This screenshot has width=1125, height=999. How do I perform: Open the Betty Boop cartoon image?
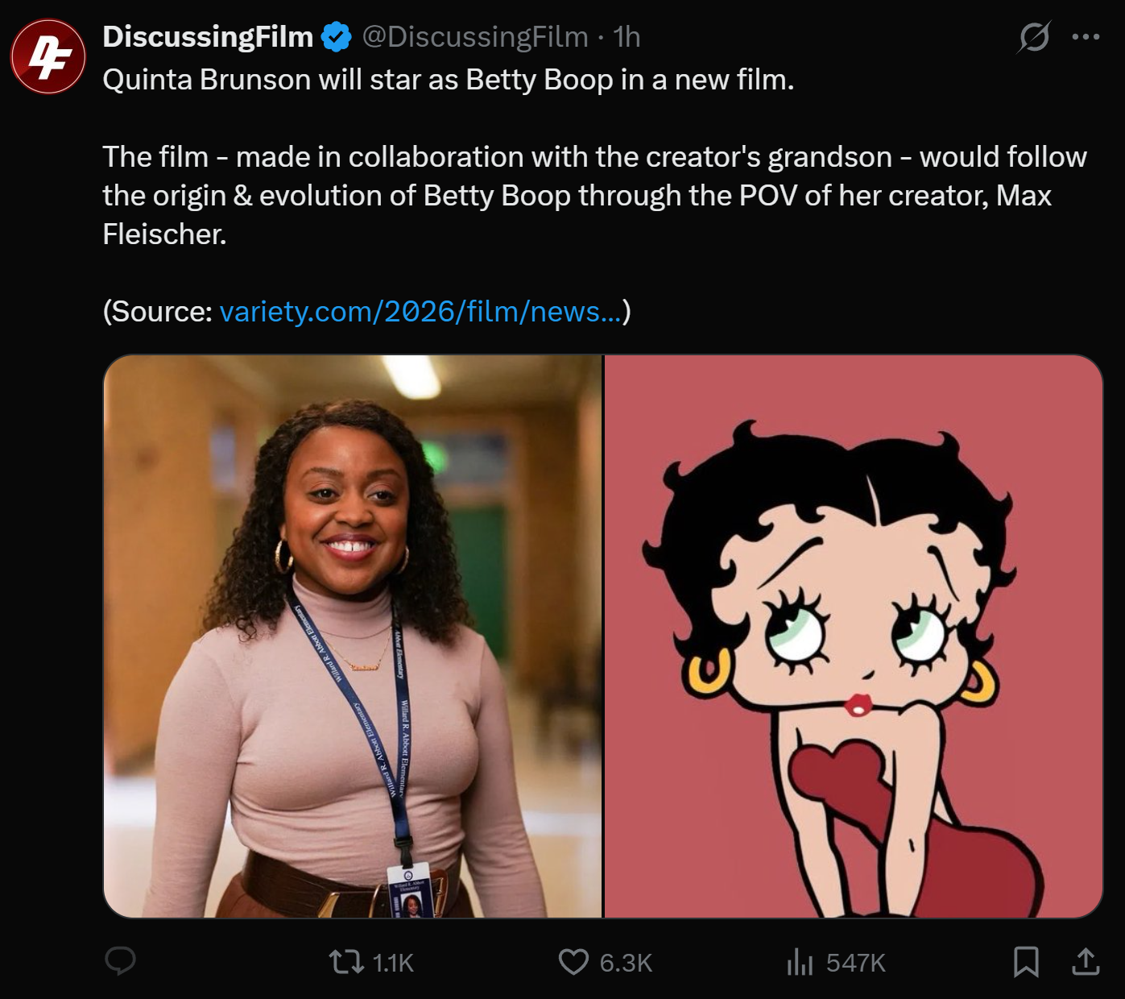click(x=854, y=636)
